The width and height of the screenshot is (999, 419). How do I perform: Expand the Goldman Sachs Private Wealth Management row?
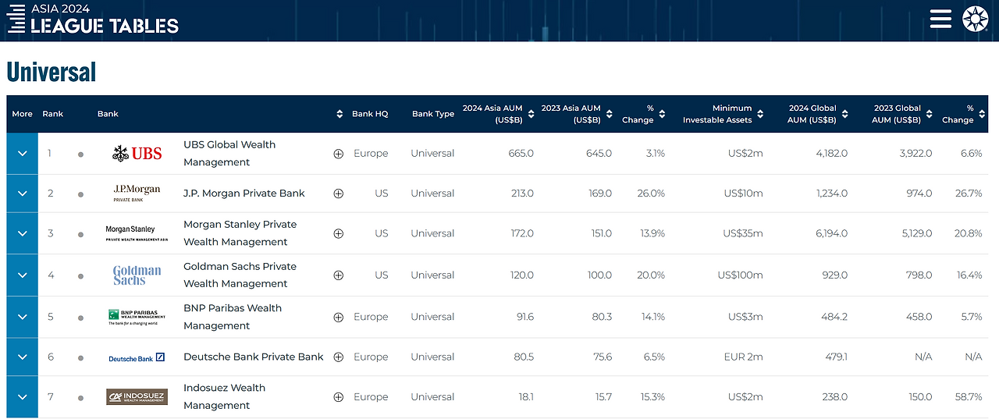click(22, 275)
